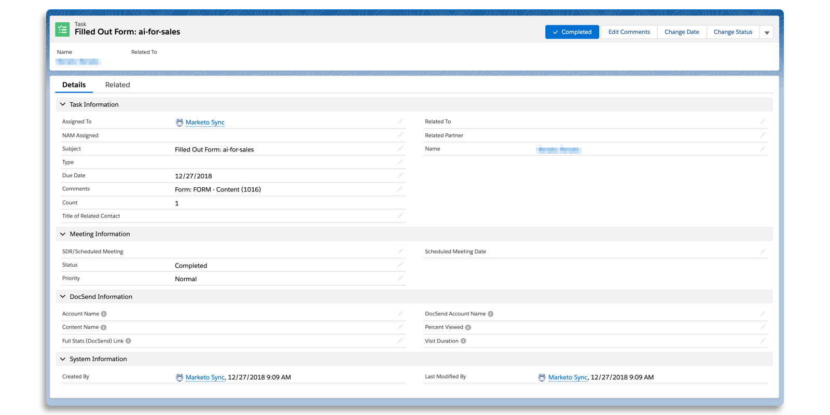830x415 pixels.
Task: Click the Priority value Normal
Action: pyautogui.click(x=186, y=279)
